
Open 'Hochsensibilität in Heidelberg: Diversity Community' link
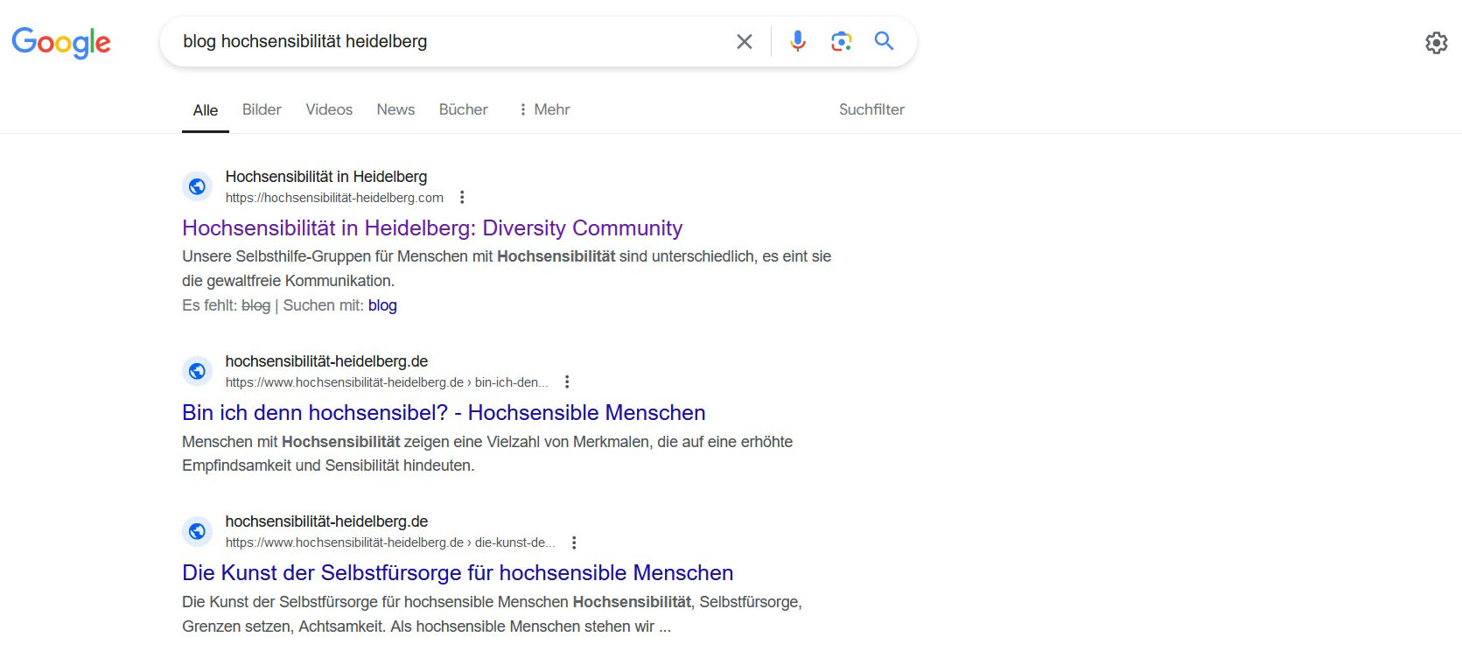click(x=432, y=228)
